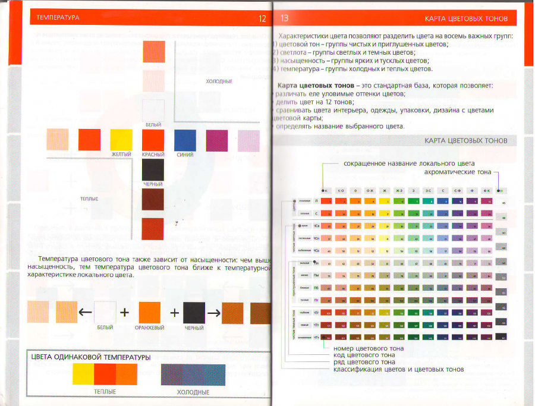Click the label код цветового тона
This screenshot has height=406, width=535.
[364, 355]
